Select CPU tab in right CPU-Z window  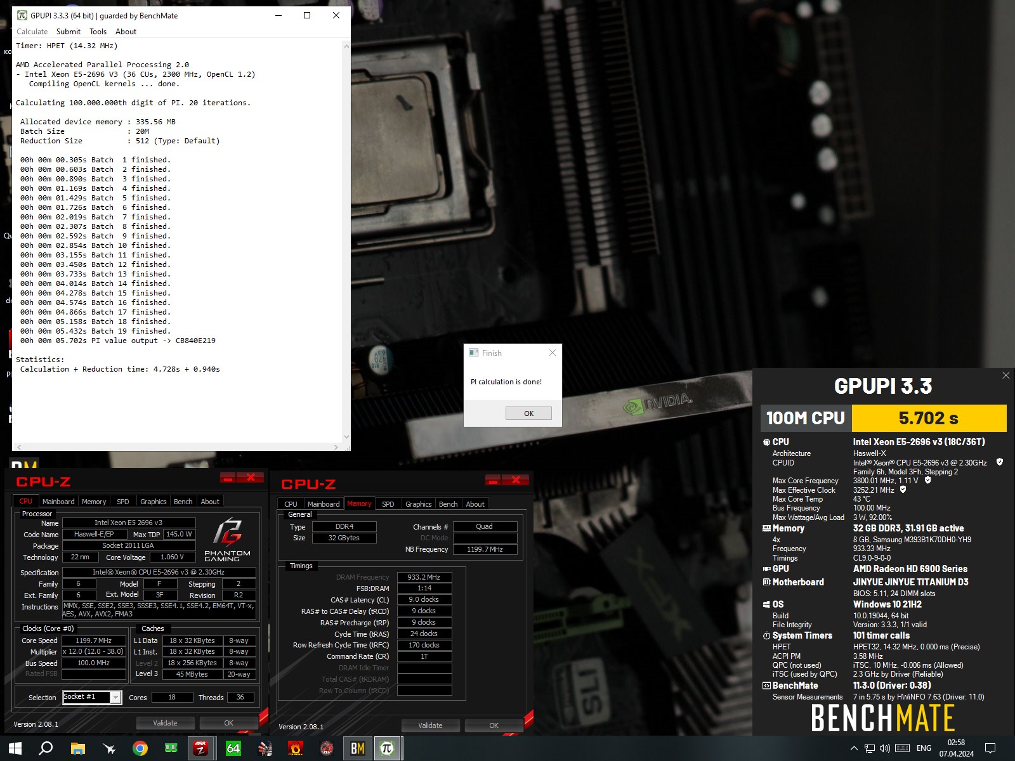291,504
